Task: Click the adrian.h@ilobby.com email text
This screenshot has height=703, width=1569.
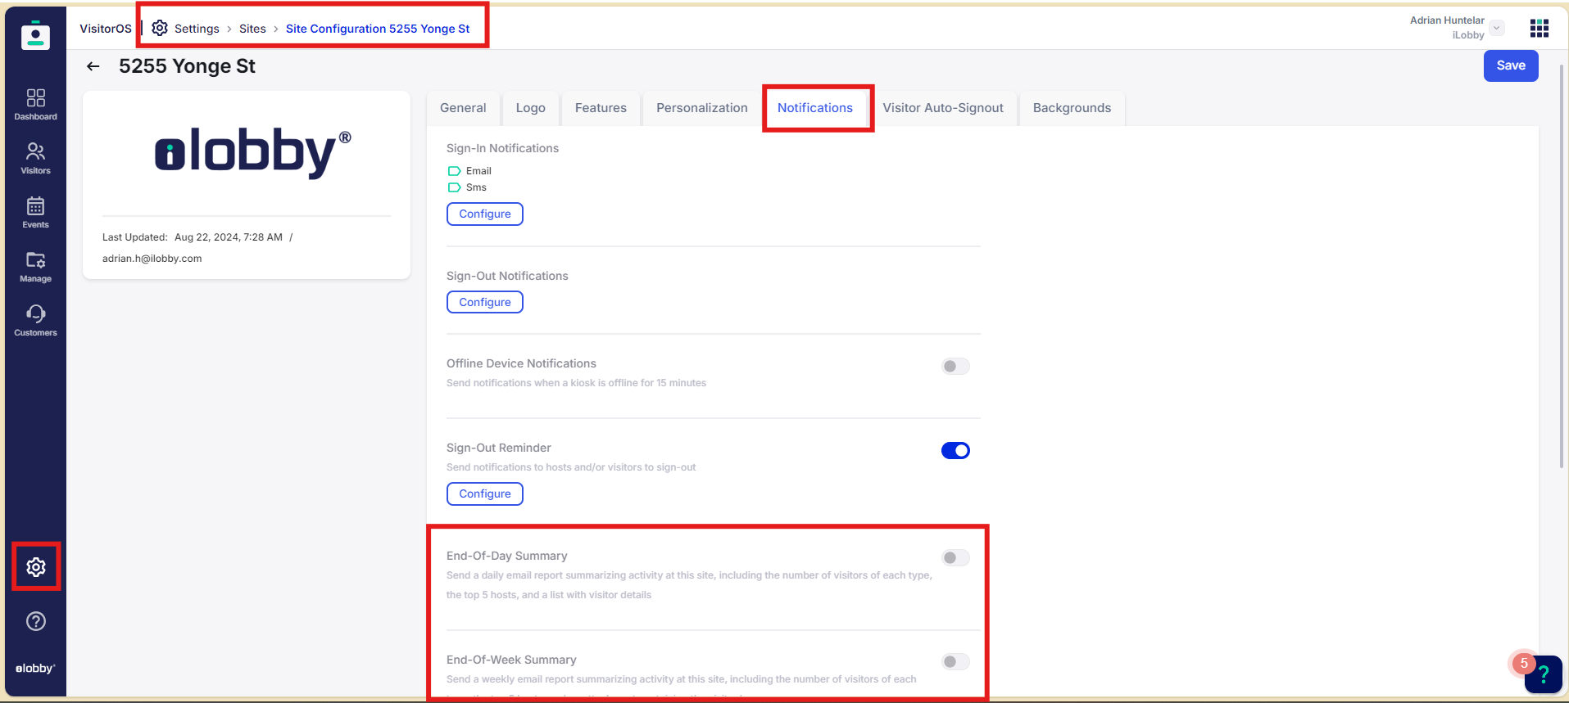Action: click(x=152, y=259)
